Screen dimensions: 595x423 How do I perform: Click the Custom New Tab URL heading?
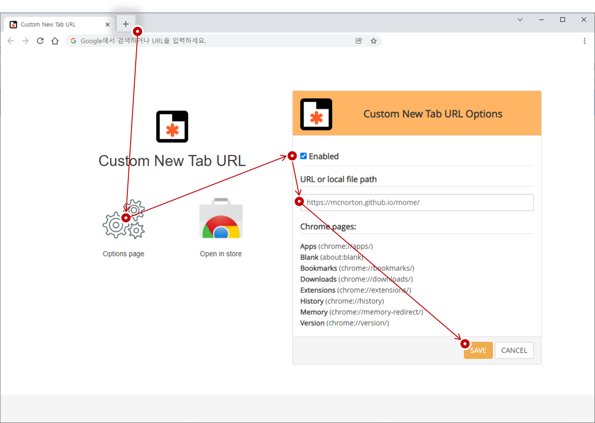pyautogui.click(x=172, y=161)
